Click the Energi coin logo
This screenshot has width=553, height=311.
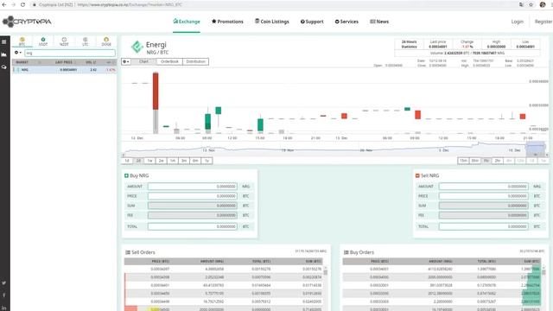[x=137, y=47]
